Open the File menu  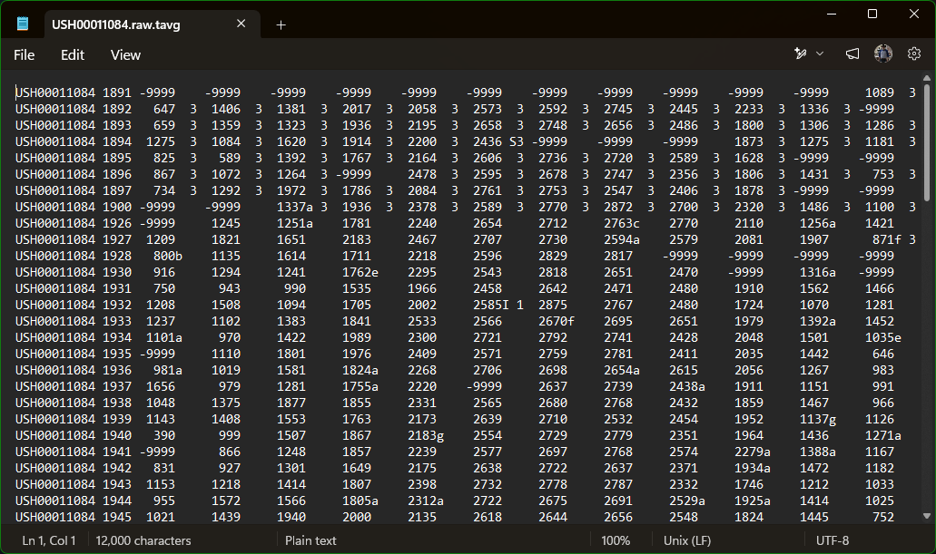(x=24, y=55)
